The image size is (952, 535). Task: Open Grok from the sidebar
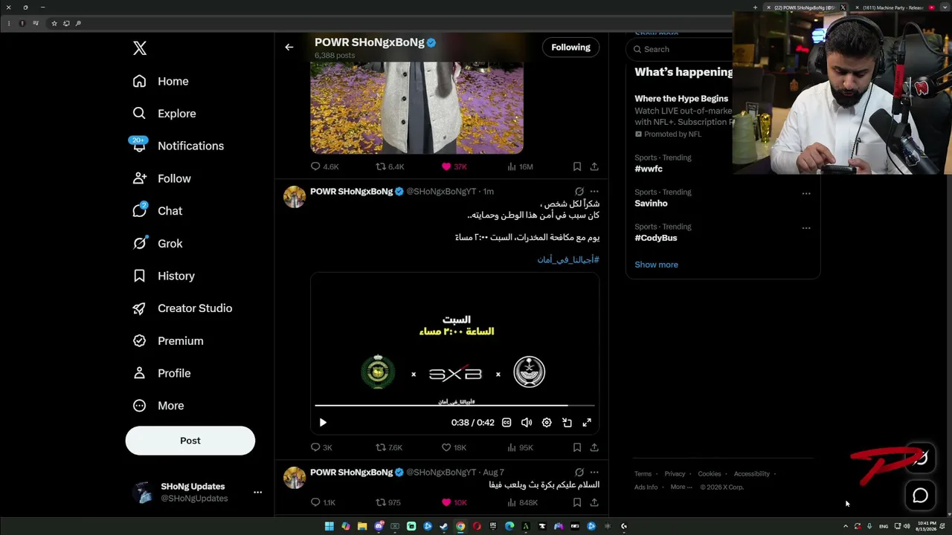157,244
